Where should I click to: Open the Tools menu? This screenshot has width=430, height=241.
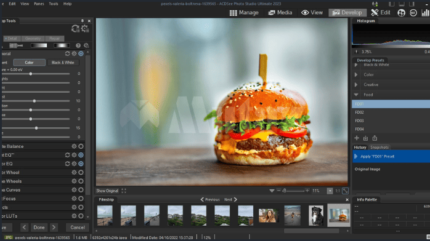[53, 4]
